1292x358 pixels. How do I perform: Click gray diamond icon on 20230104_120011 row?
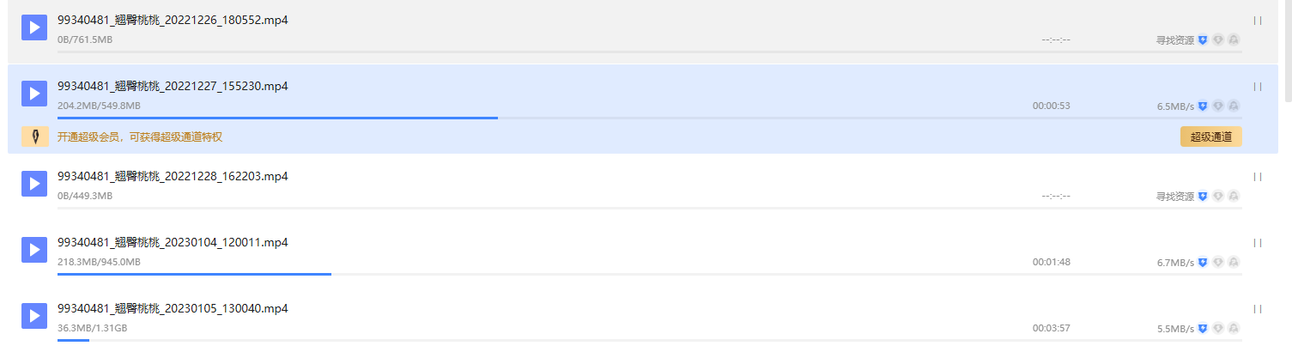(x=1218, y=263)
